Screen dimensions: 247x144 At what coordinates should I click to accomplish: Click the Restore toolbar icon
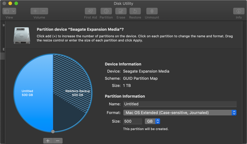[x=135, y=11]
